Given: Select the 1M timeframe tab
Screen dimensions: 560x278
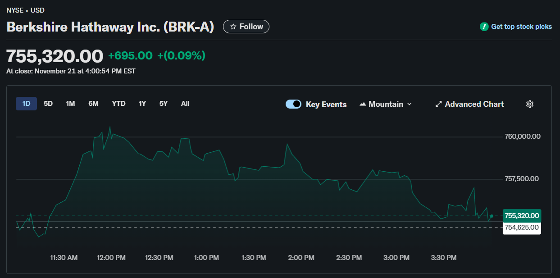Looking at the screenshot, I should point(70,103).
